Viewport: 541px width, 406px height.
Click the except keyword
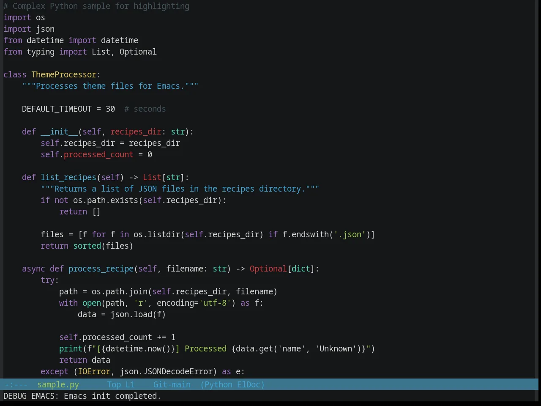pyautogui.click(x=55, y=371)
